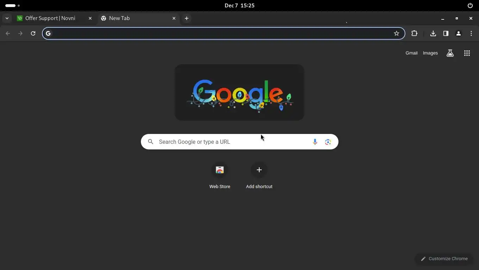
Task: Start voice search with microphone icon
Action: tap(315, 142)
